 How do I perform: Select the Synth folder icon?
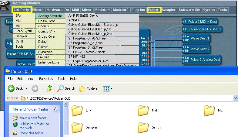click(x=143, y=128)
